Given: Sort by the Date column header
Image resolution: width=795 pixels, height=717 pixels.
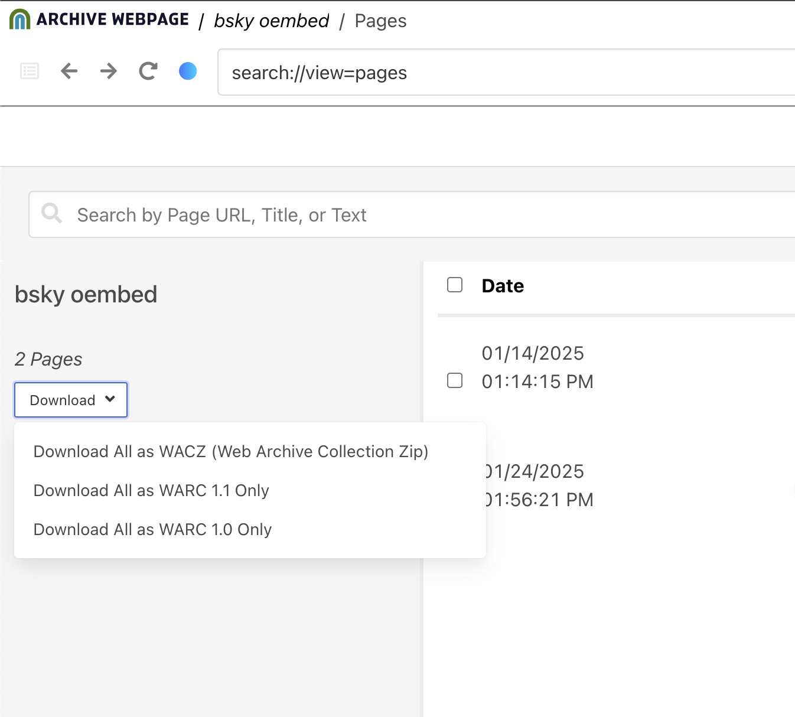Looking at the screenshot, I should click(503, 286).
